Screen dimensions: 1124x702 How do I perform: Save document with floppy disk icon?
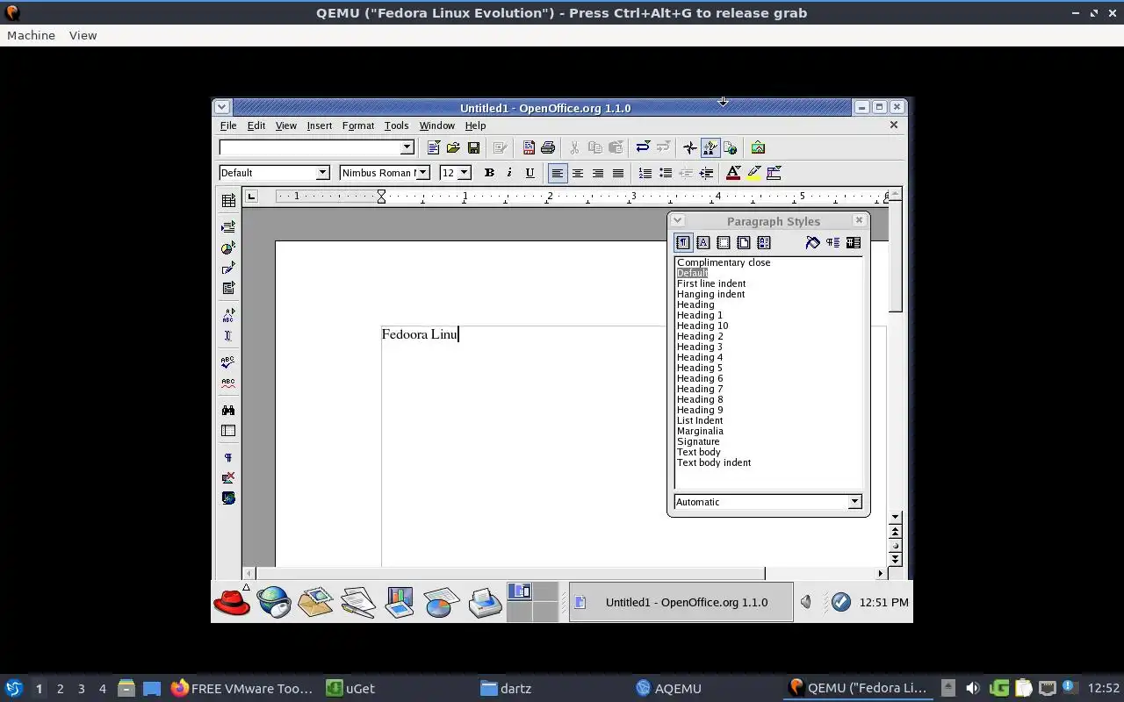click(x=473, y=147)
